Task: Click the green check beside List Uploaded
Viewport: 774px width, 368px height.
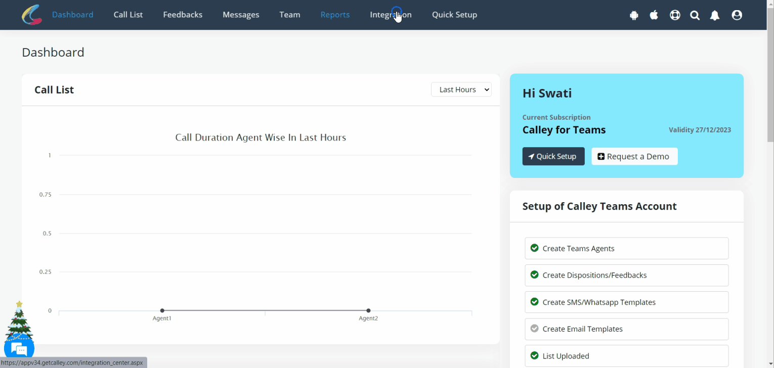Action: (534, 355)
